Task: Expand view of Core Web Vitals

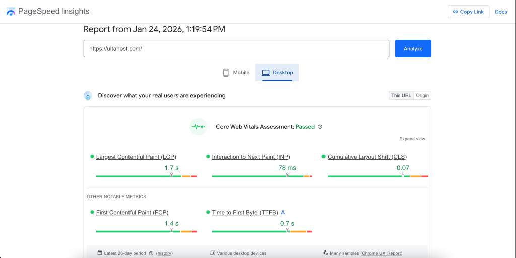Action: click(412, 139)
